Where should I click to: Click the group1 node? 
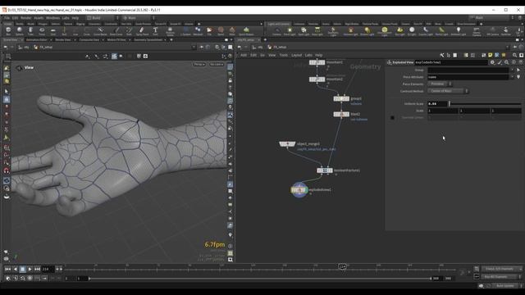(341, 98)
